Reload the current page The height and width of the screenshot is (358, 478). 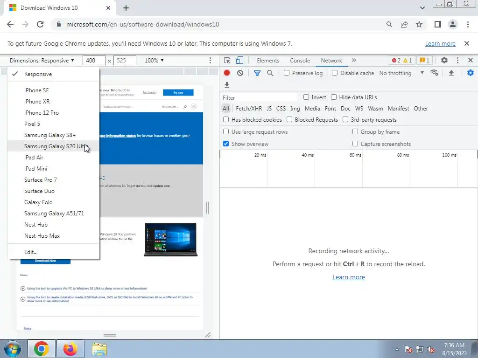pos(40,24)
